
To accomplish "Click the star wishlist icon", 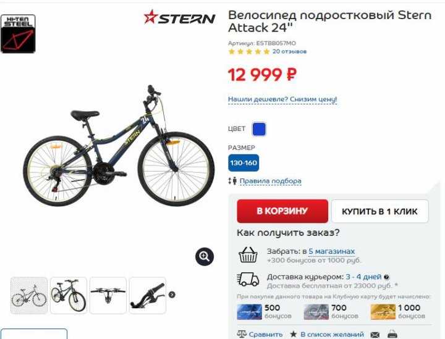I will coord(294,334).
